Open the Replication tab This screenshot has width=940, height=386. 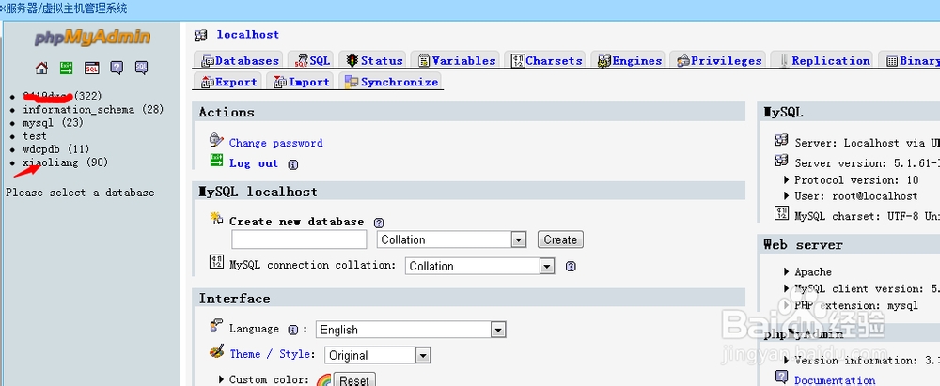tap(822, 60)
